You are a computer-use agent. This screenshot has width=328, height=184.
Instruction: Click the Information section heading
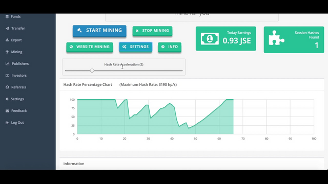click(x=74, y=164)
